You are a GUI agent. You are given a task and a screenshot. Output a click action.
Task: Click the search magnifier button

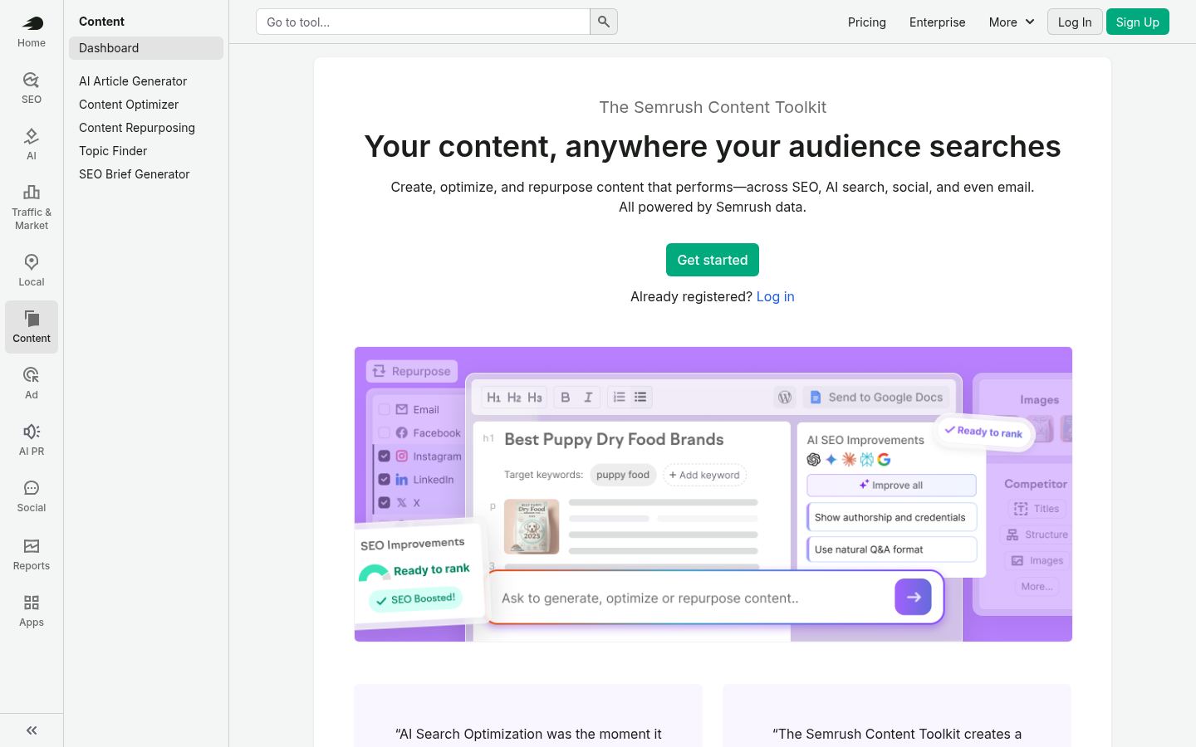point(604,22)
